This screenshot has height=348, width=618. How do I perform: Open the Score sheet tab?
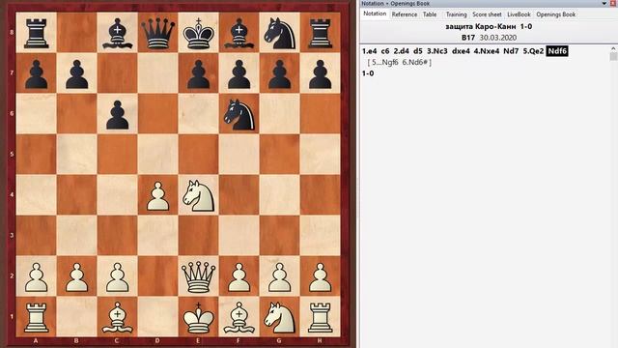[x=487, y=14]
